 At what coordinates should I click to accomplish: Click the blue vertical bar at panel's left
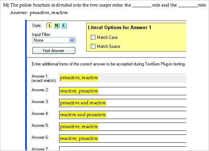pyautogui.click(x=26, y=85)
